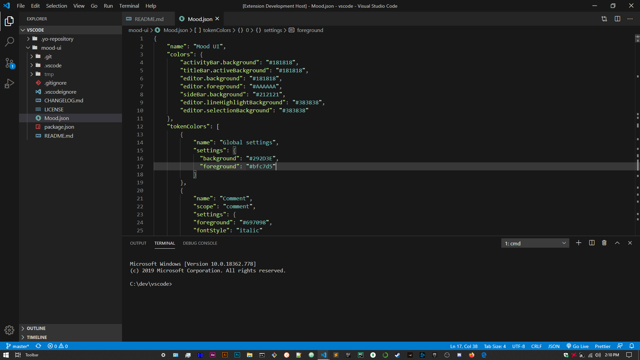The image size is (640, 360).
Task: Expand the .git folder
Action: [71, 56]
